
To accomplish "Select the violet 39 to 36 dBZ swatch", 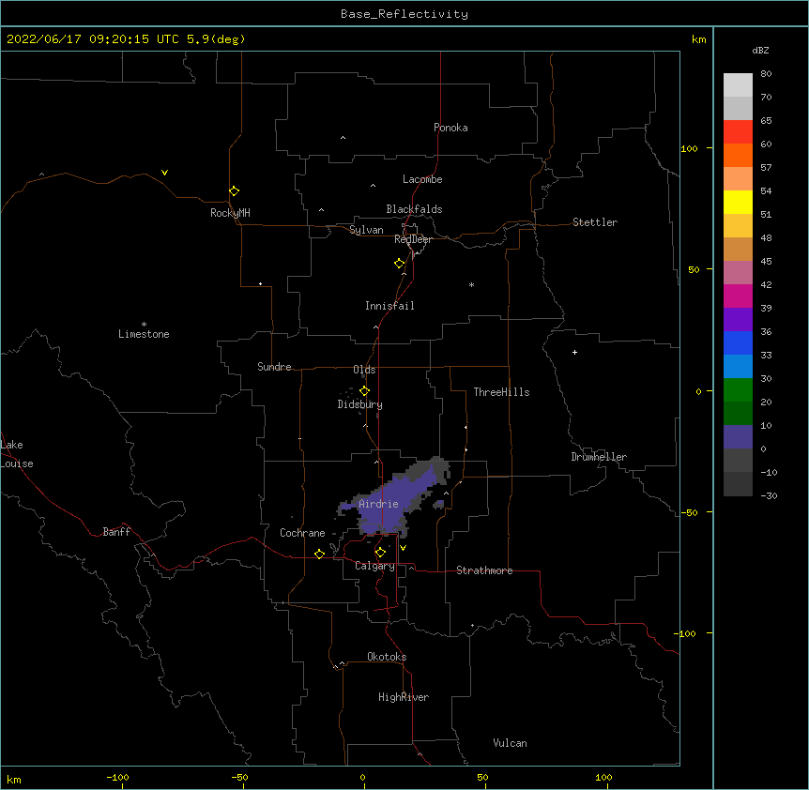I will 738,320.
